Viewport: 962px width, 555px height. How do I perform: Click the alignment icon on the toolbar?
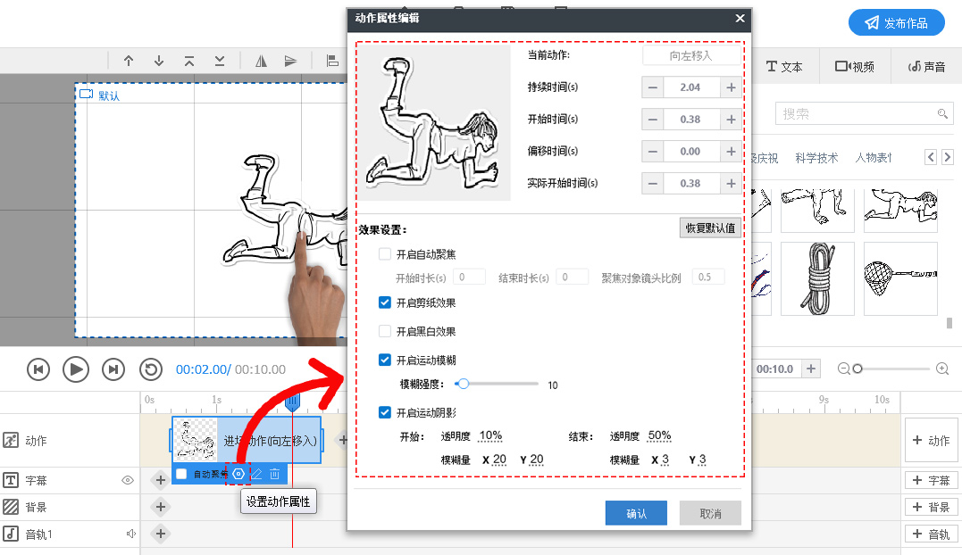[x=331, y=61]
